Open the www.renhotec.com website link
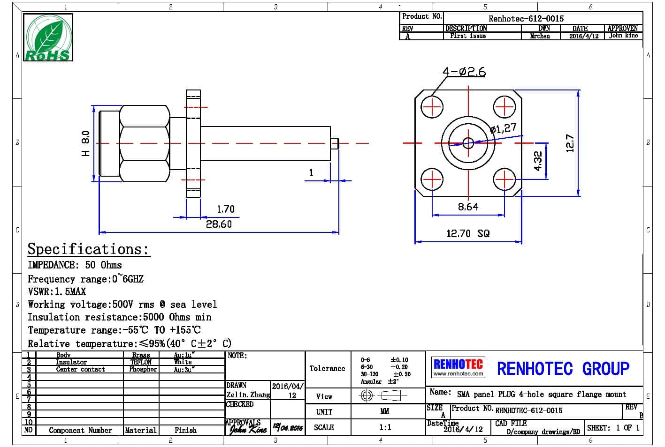 (x=458, y=374)
